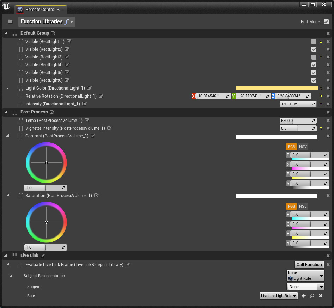Click the drag handle of the Live Link group

click(x=14, y=255)
